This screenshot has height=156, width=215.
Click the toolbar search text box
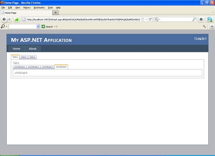point(23,27)
